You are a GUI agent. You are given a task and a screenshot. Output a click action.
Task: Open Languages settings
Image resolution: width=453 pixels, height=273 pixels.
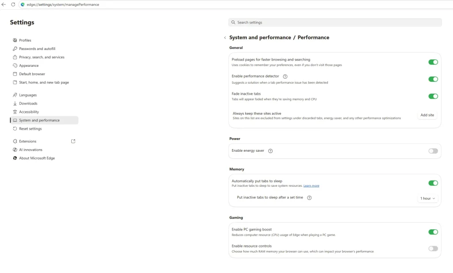tap(28, 95)
